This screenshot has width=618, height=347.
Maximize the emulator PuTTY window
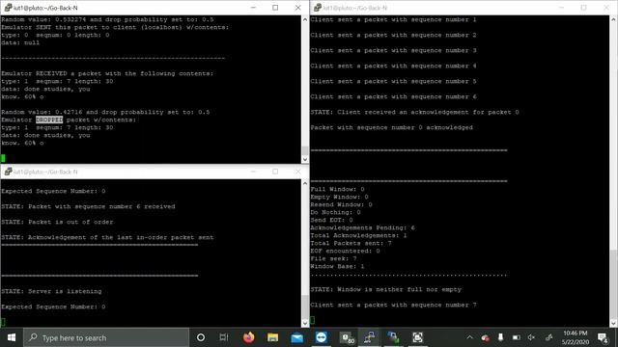click(275, 8)
